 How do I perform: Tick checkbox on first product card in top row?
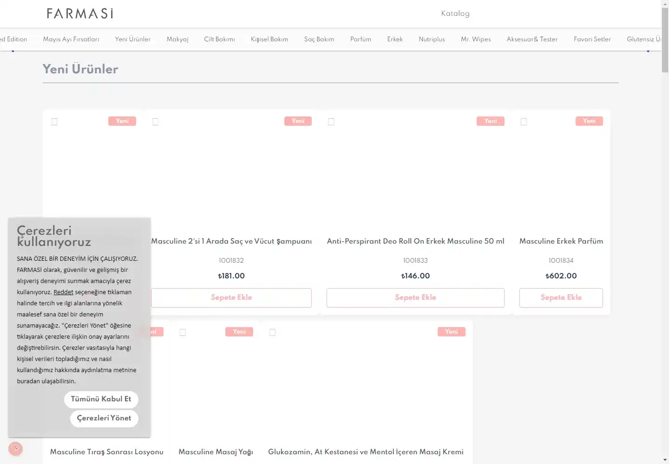[54, 122]
